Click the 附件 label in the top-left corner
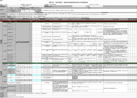Viewport: 137px width, 98px height. pos(1,1)
